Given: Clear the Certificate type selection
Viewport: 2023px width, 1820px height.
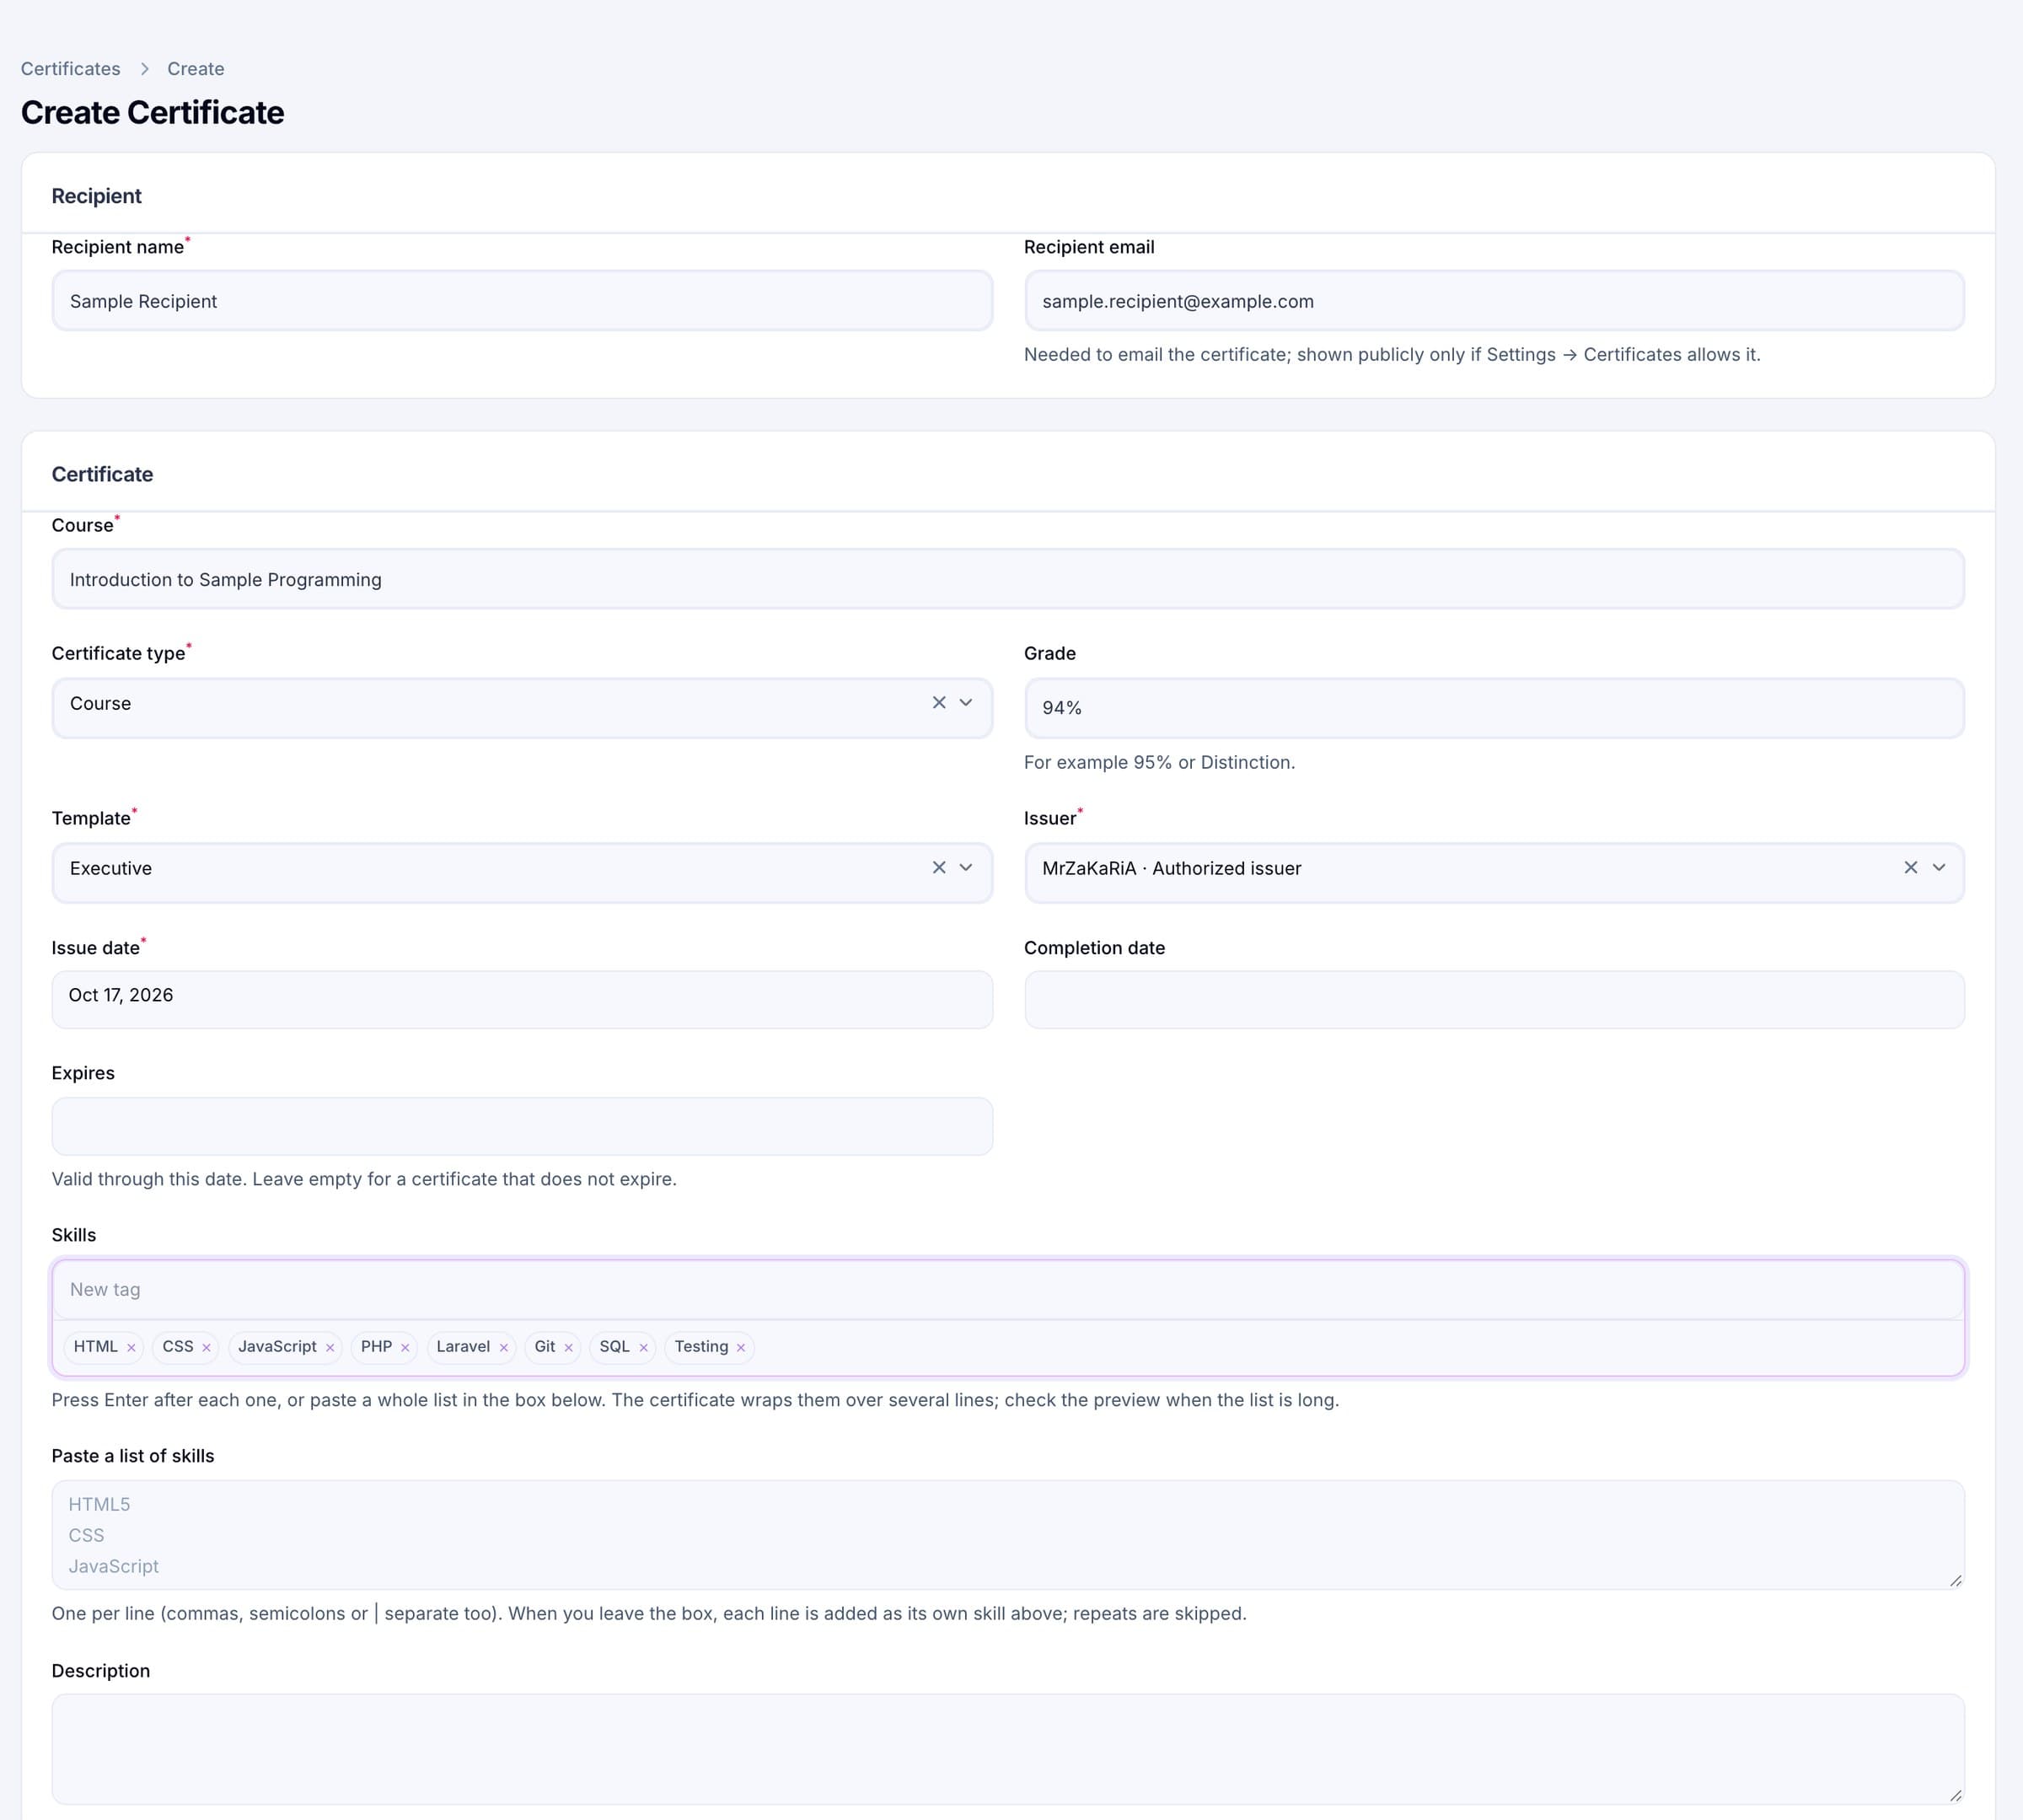Looking at the screenshot, I should tap(939, 703).
